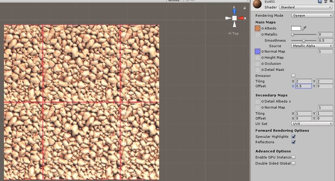The height and width of the screenshot is (181, 335).
Task: Select the empty Secondary Normal Map texture slot
Action: pyautogui.click(x=258, y=107)
